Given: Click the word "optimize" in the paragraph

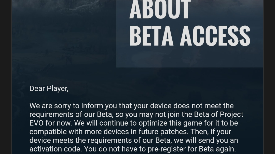Looking at the screenshot, I should click(x=150, y=123).
